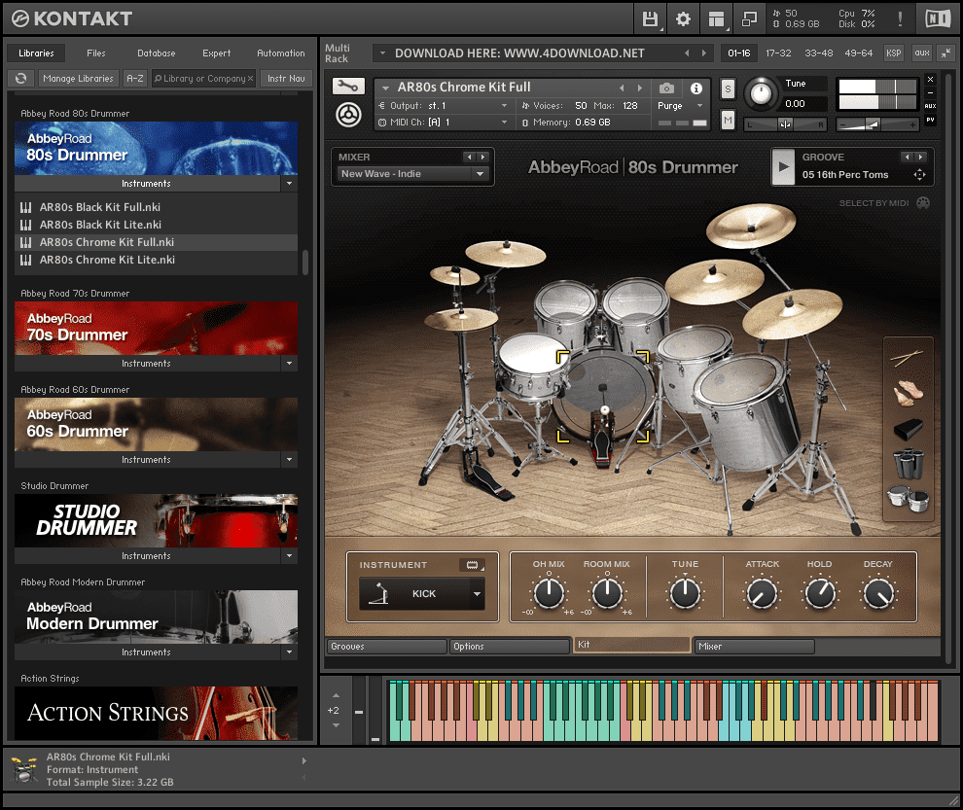Show instrument info icon
The width and height of the screenshot is (963, 810).
tap(695, 88)
